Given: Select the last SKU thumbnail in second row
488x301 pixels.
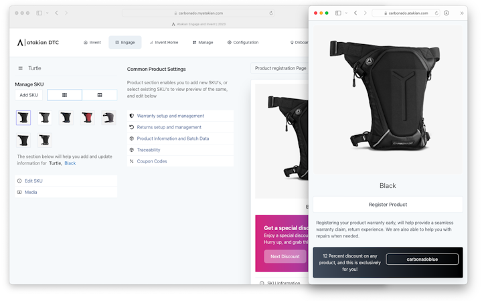Looking at the screenshot, I should tap(44, 140).
